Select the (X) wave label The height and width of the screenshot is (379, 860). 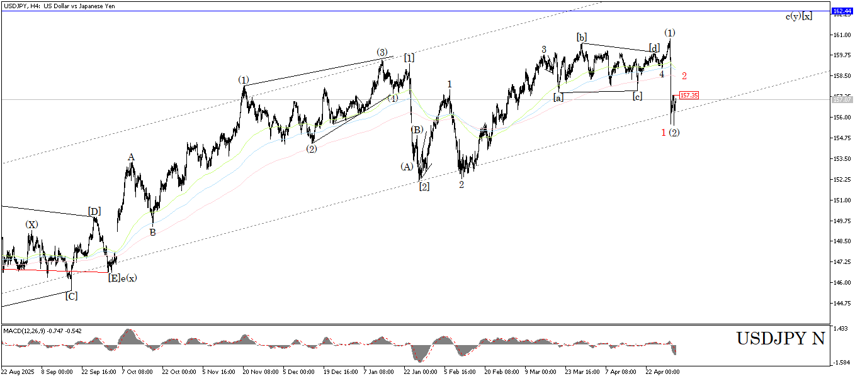coord(31,224)
